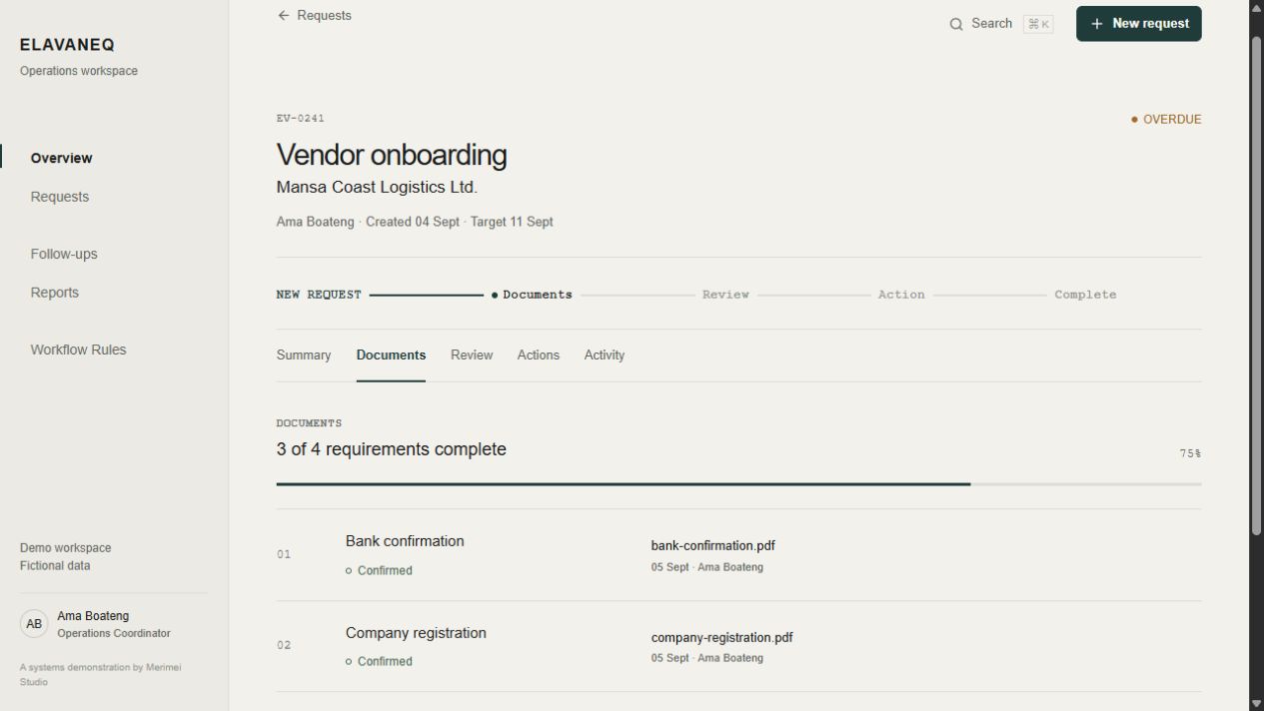Go back to Requests list link
1264x711 pixels.
click(x=315, y=16)
